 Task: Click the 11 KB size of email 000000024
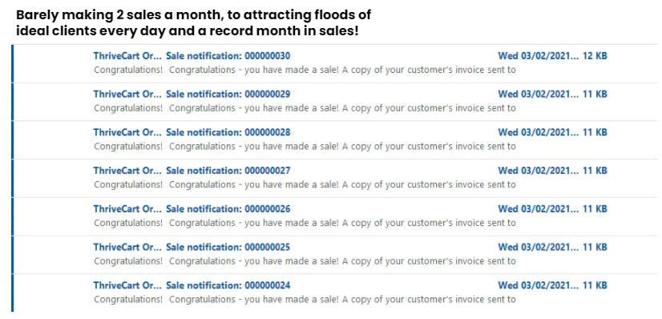coord(595,285)
